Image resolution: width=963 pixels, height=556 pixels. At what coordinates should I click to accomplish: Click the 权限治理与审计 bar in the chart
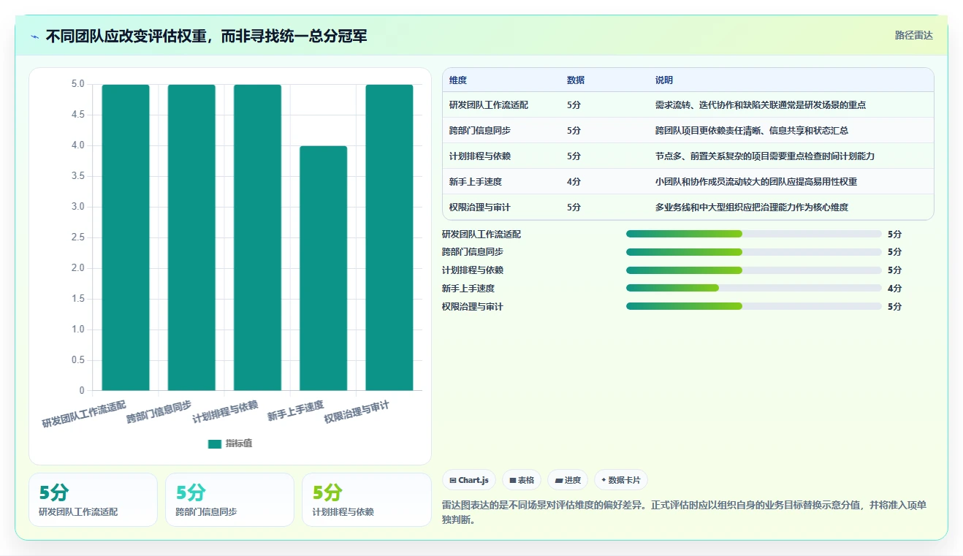point(389,237)
